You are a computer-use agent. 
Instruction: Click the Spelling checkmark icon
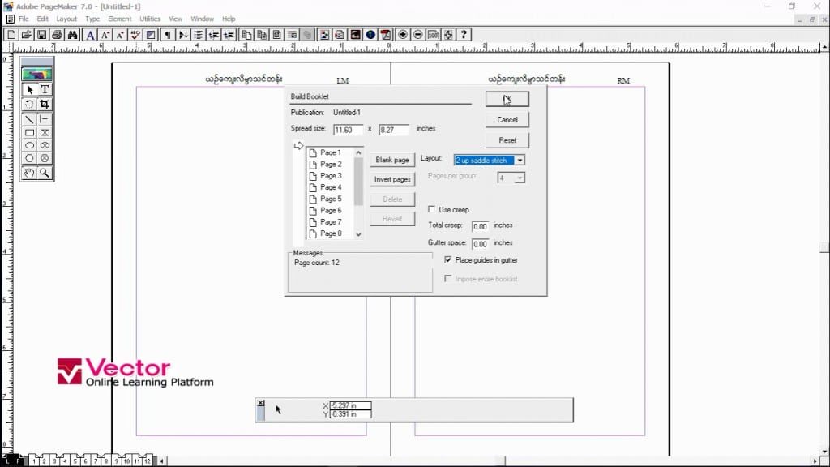(x=135, y=35)
